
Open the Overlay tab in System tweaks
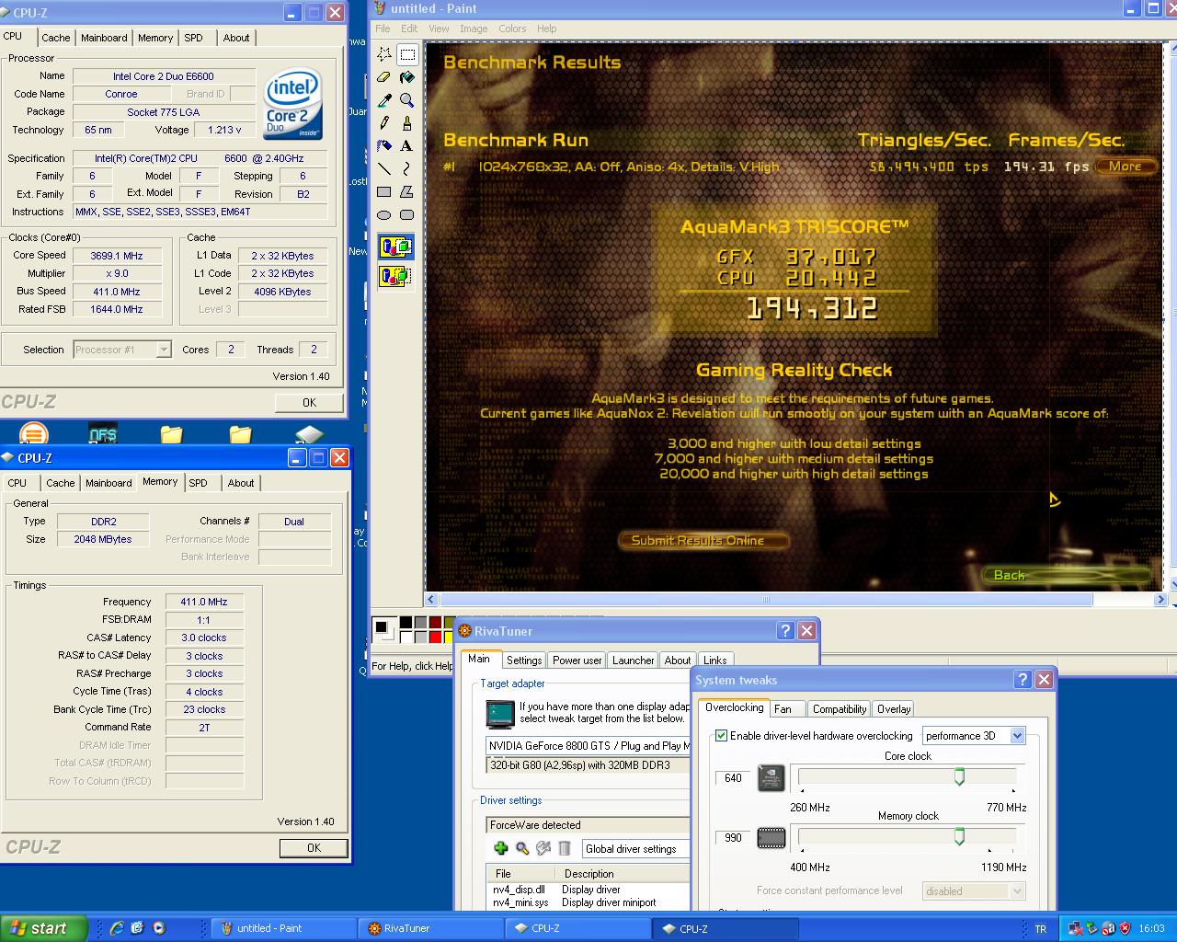click(893, 709)
